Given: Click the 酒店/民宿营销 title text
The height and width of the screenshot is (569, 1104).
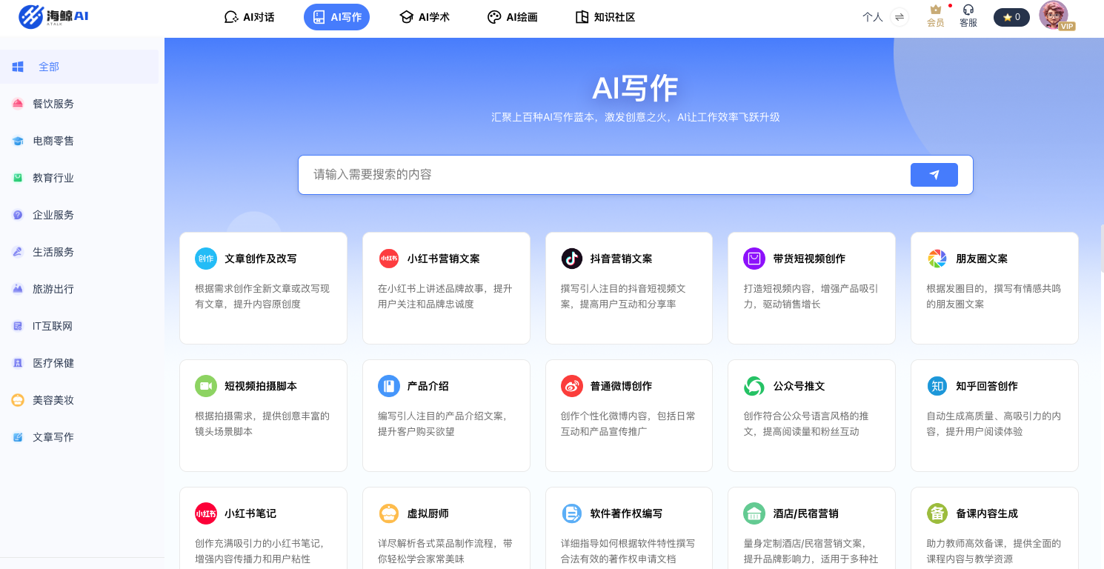Looking at the screenshot, I should 806,513.
